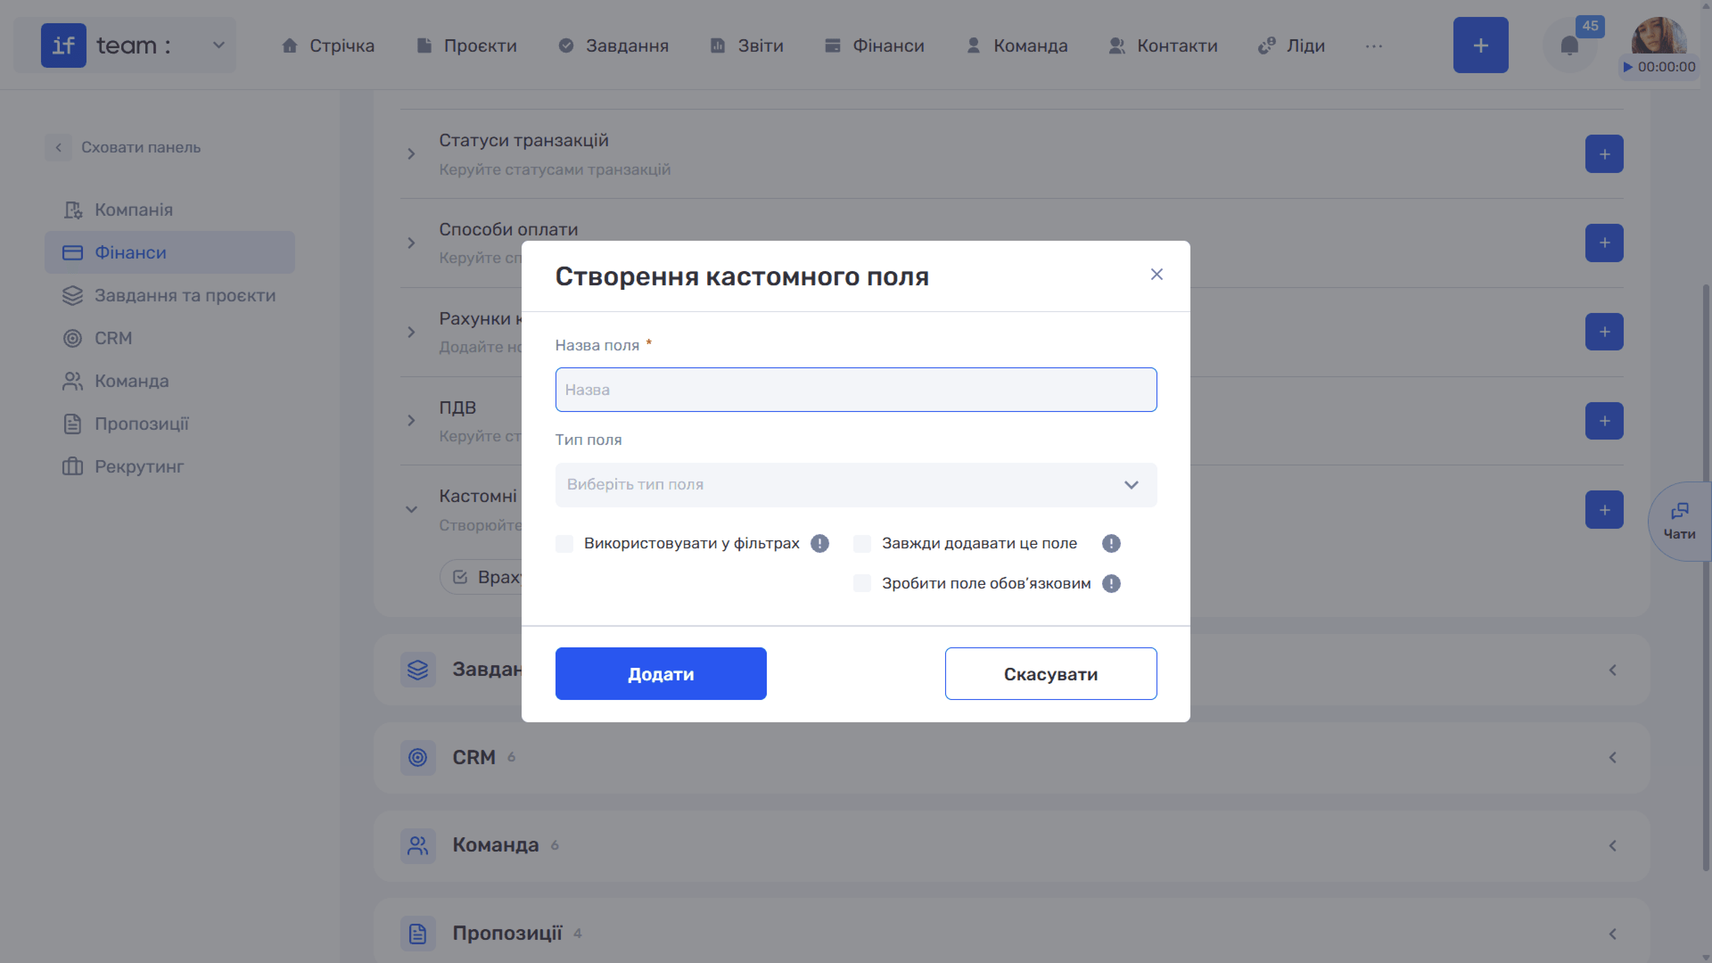1712x963 pixels.
Task: Select Фінанси in settings sidebar
Action: click(169, 252)
